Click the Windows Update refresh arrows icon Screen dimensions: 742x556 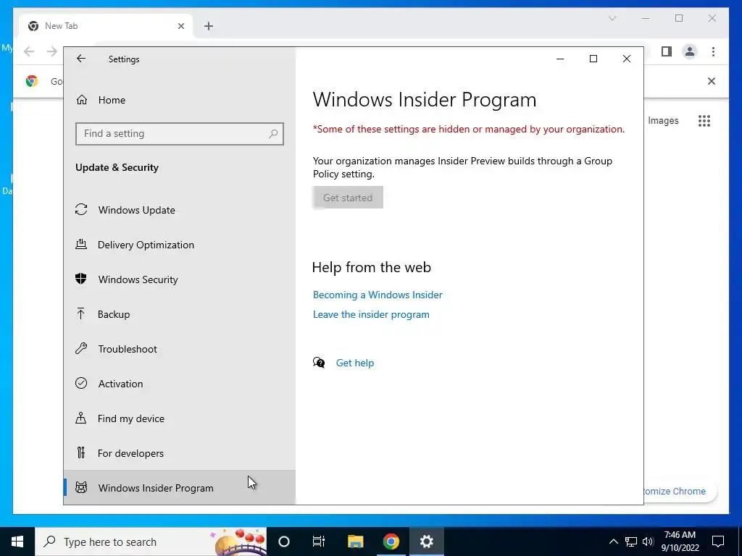tap(81, 209)
